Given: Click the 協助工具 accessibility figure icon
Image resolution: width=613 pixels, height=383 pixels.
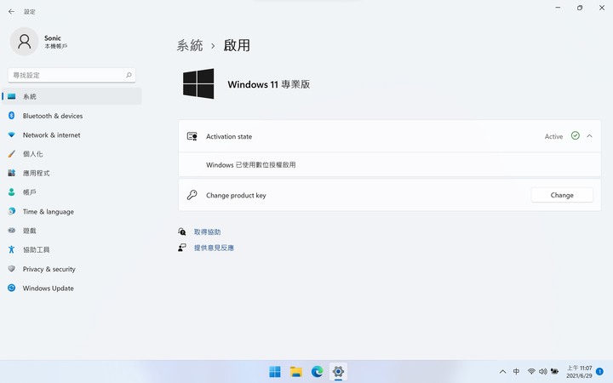Looking at the screenshot, I should [11, 249].
